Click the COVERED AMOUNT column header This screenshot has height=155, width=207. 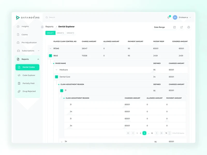pyautogui.click(x=180, y=41)
